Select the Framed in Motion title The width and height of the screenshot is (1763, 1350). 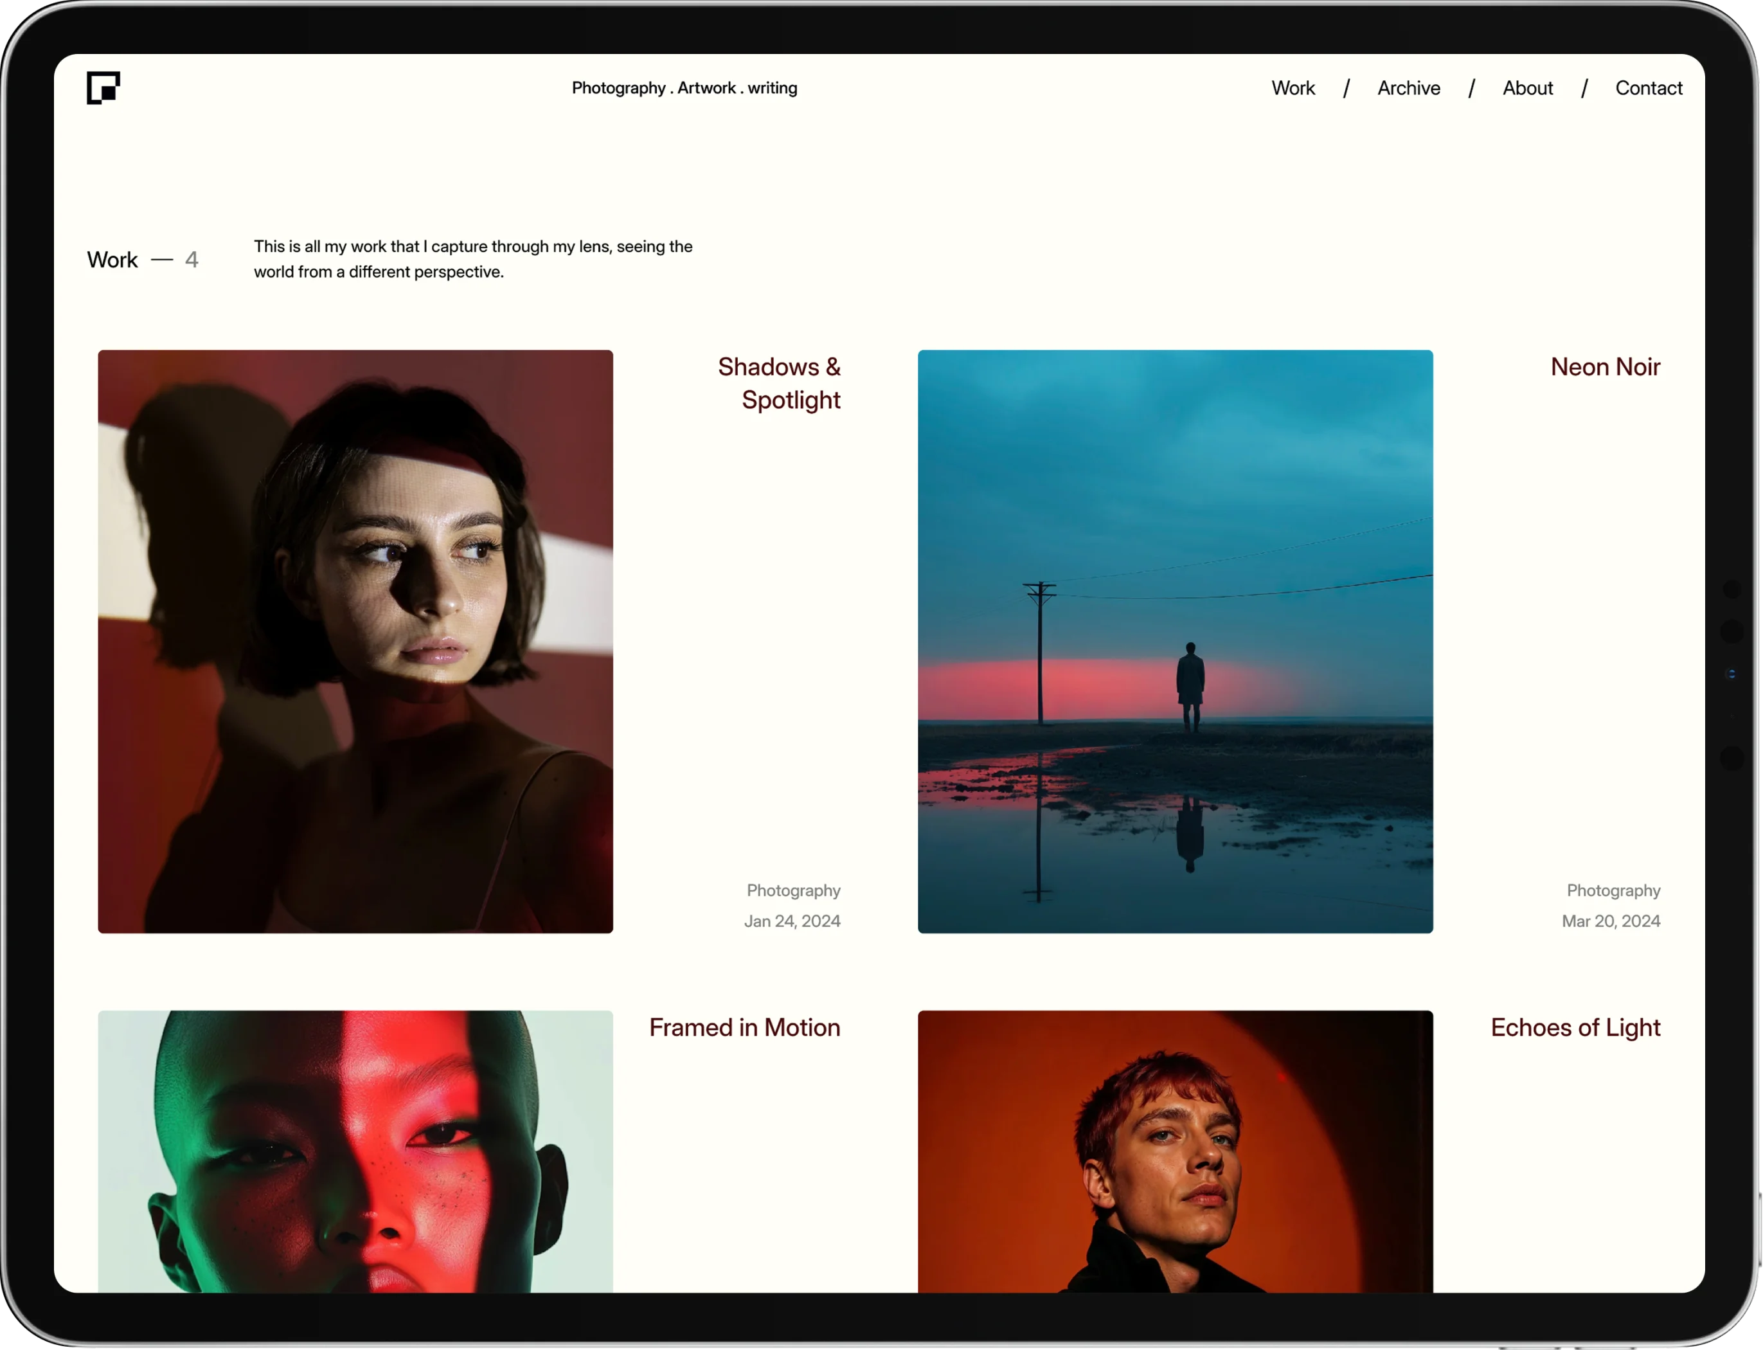point(744,1027)
